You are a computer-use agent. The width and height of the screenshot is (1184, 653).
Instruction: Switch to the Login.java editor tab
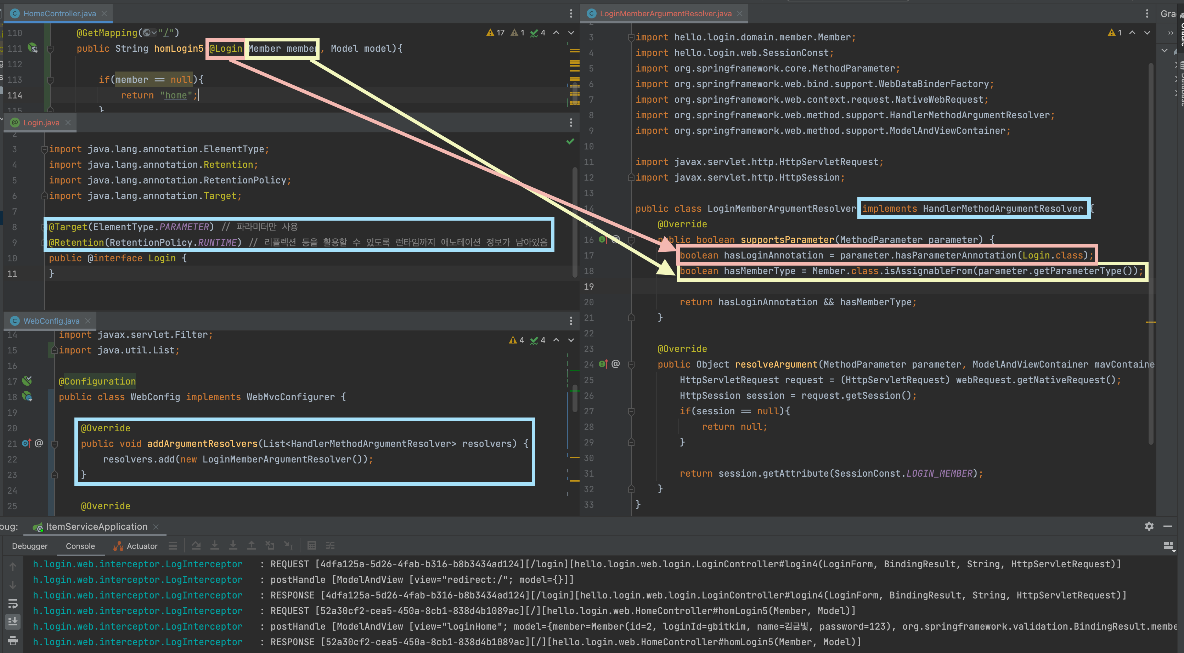click(41, 123)
